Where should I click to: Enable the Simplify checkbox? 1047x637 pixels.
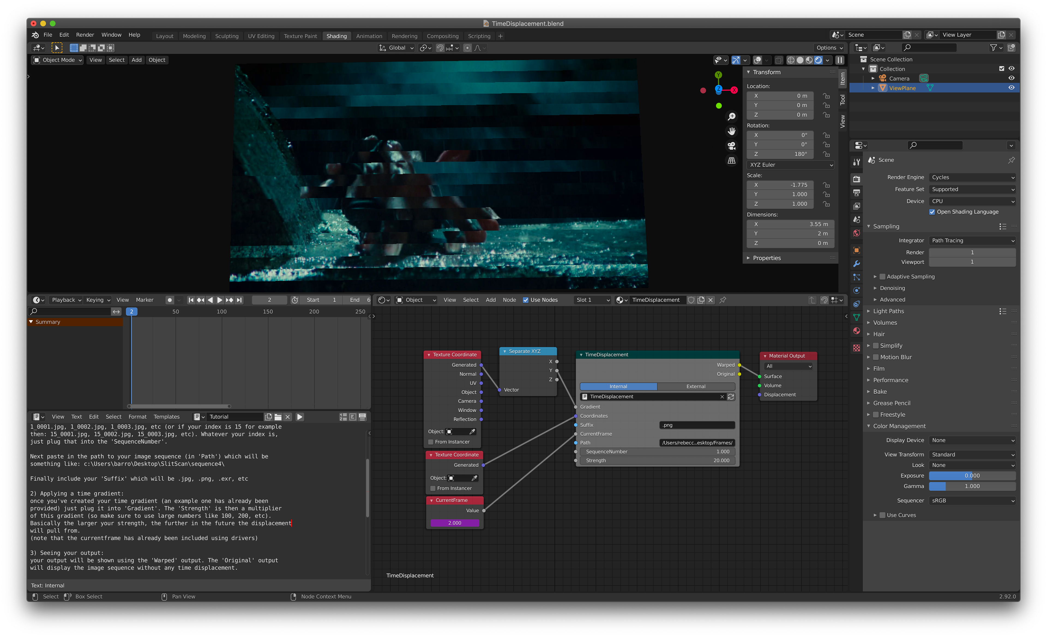point(876,345)
